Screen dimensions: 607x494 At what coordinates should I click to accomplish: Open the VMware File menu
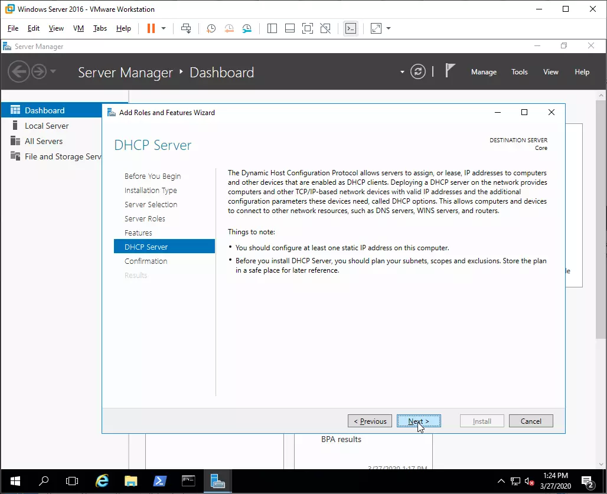tap(13, 28)
